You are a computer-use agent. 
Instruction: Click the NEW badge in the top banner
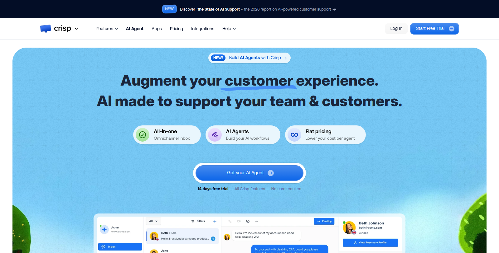tap(169, 9)
